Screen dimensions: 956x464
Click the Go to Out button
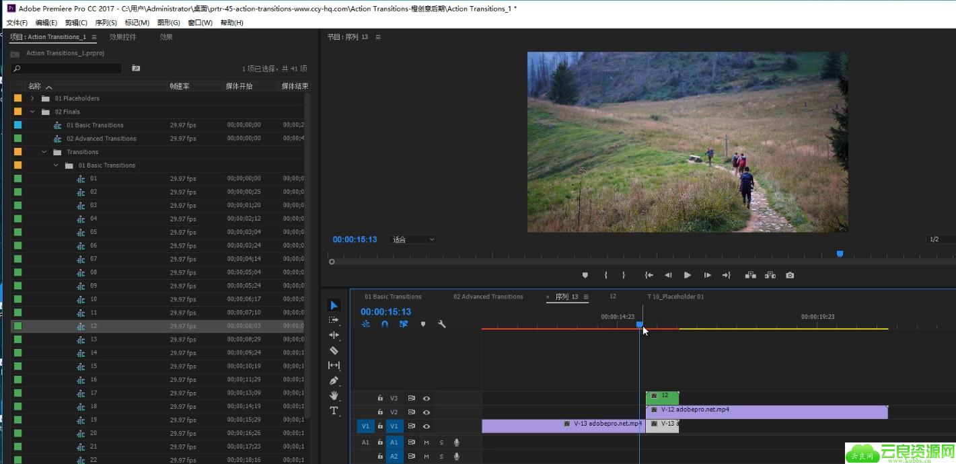coord(727,275)
